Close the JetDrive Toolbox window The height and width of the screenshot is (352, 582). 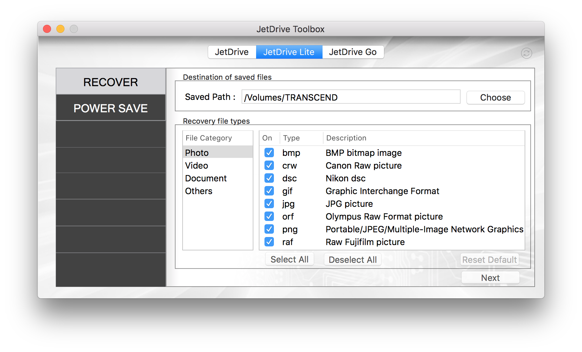[x=47, y=29]
